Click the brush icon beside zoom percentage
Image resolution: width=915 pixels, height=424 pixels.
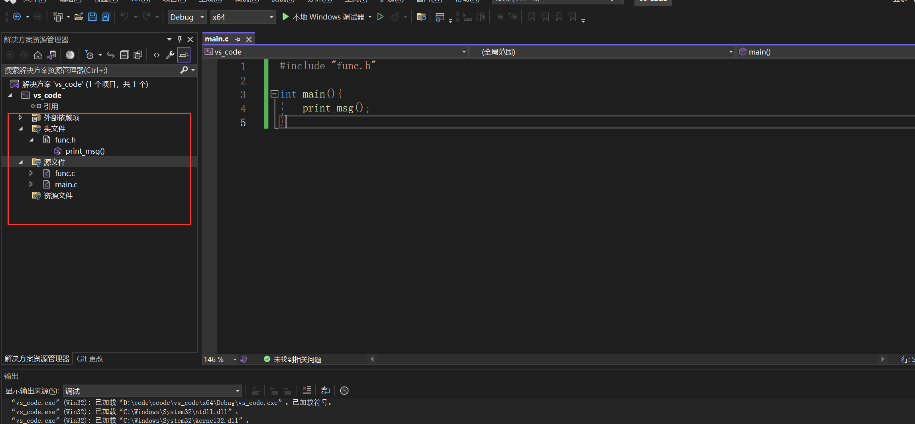pos(244,359)
